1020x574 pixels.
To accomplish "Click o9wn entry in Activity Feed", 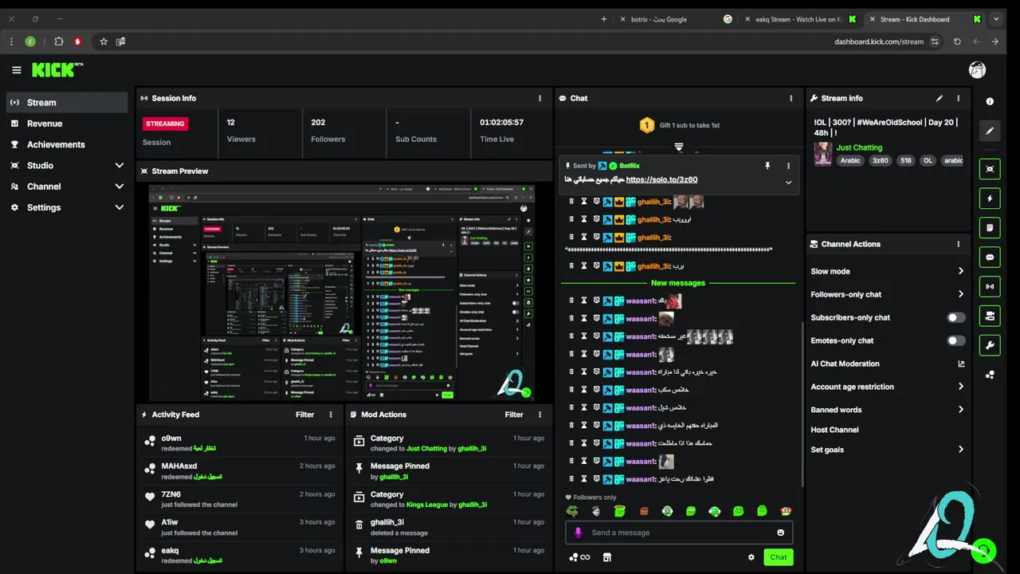I will (x=238, y=442).
